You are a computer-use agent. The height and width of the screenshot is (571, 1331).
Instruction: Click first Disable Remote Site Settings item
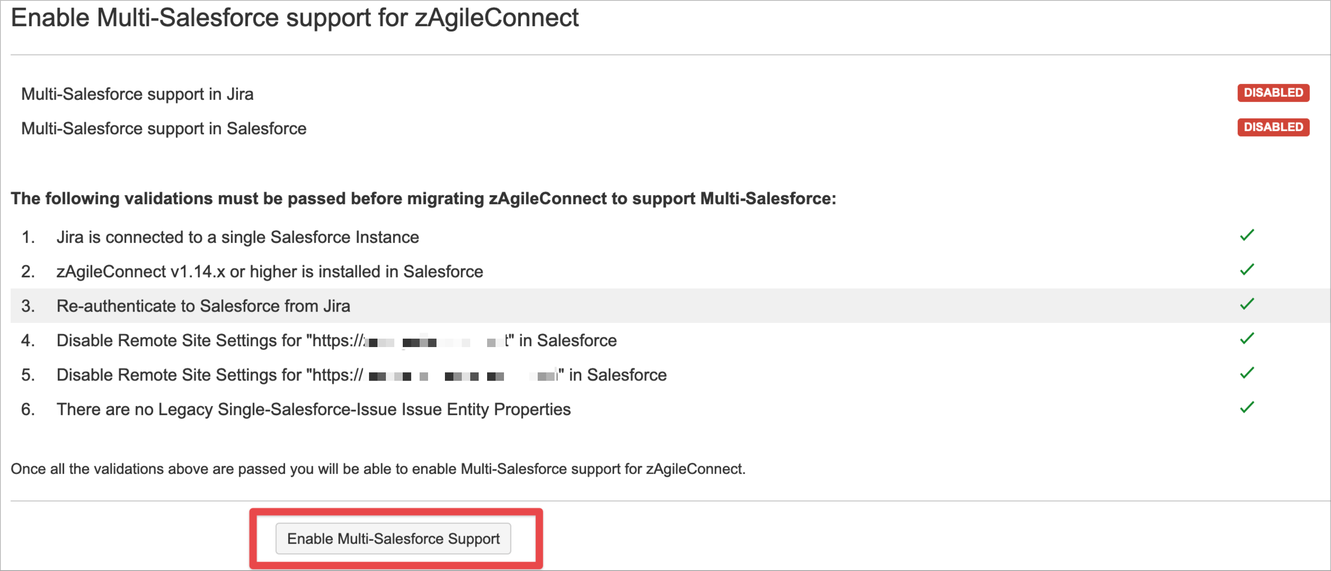point(336,340)
